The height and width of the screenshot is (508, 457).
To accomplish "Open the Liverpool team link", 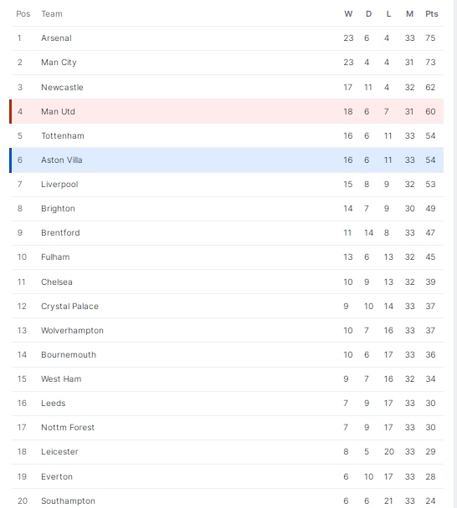I will pos(59,185).
